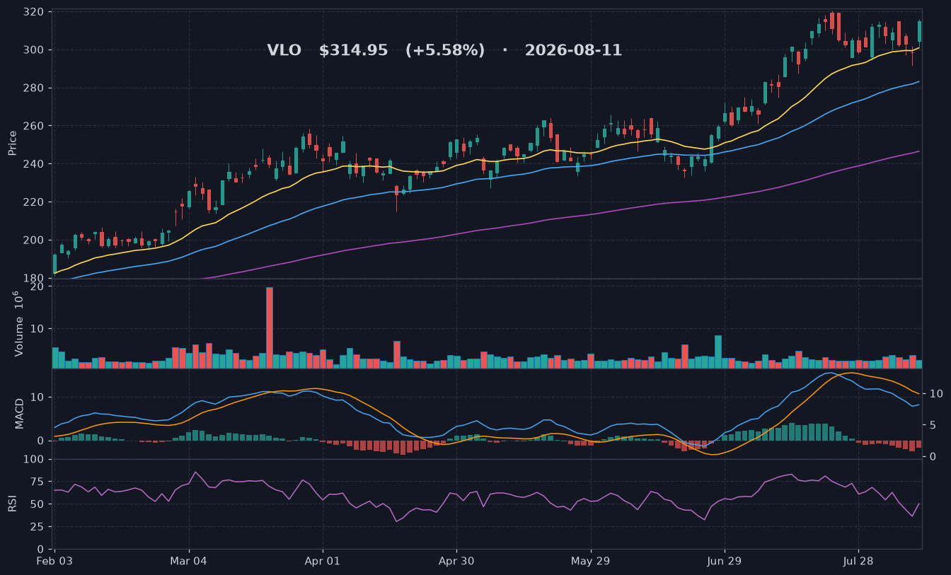The height and width of the screenshot is (575, 951).
Task: Click the 5 tick on the right MACD axis
Action: [932, 425]
